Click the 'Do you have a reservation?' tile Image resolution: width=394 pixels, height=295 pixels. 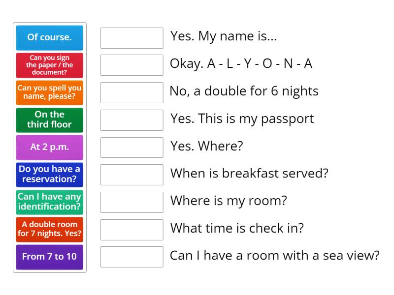coord(49,175)
